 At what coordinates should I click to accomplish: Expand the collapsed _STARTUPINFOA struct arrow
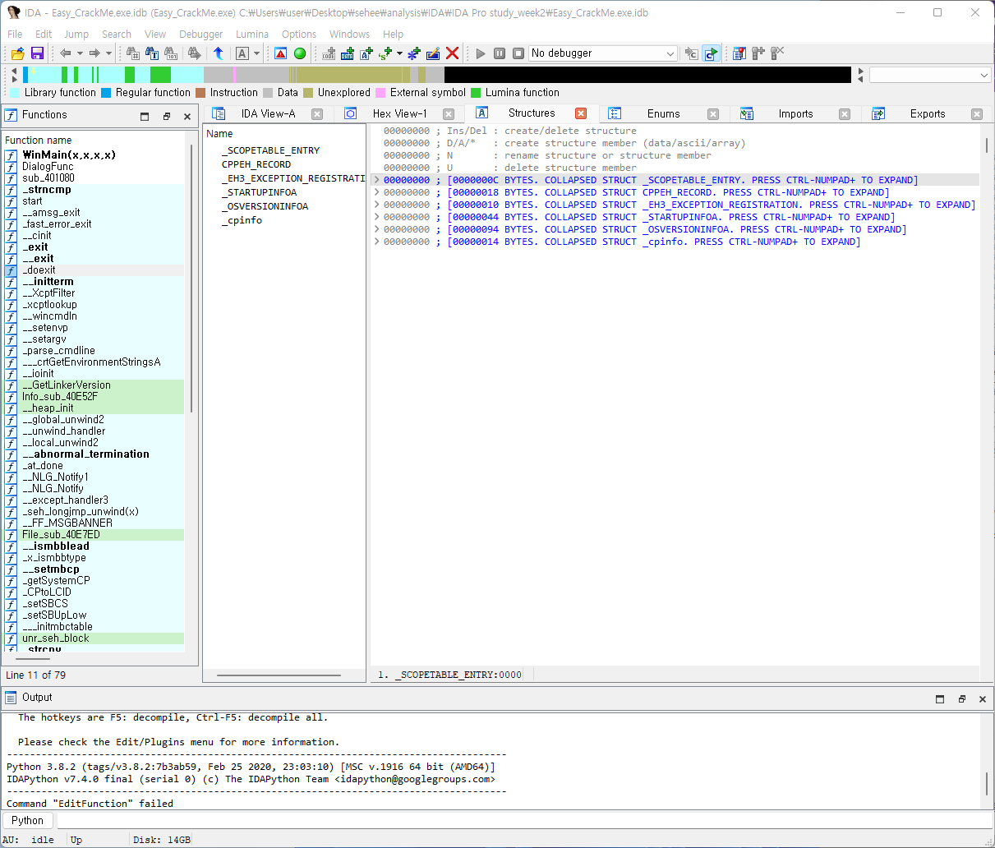[377, 217]
